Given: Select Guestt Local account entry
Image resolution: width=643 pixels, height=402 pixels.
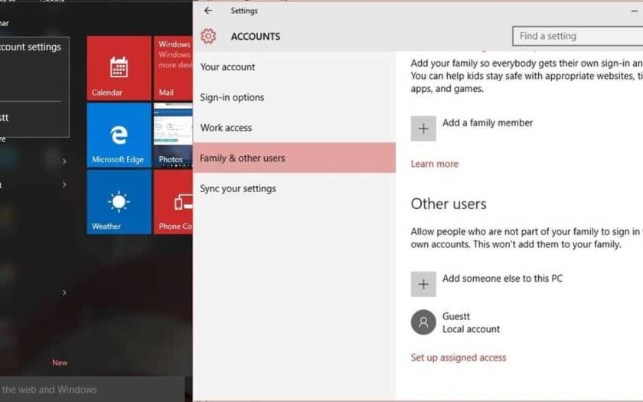Looking at the screenshot, I should (471, 322).
